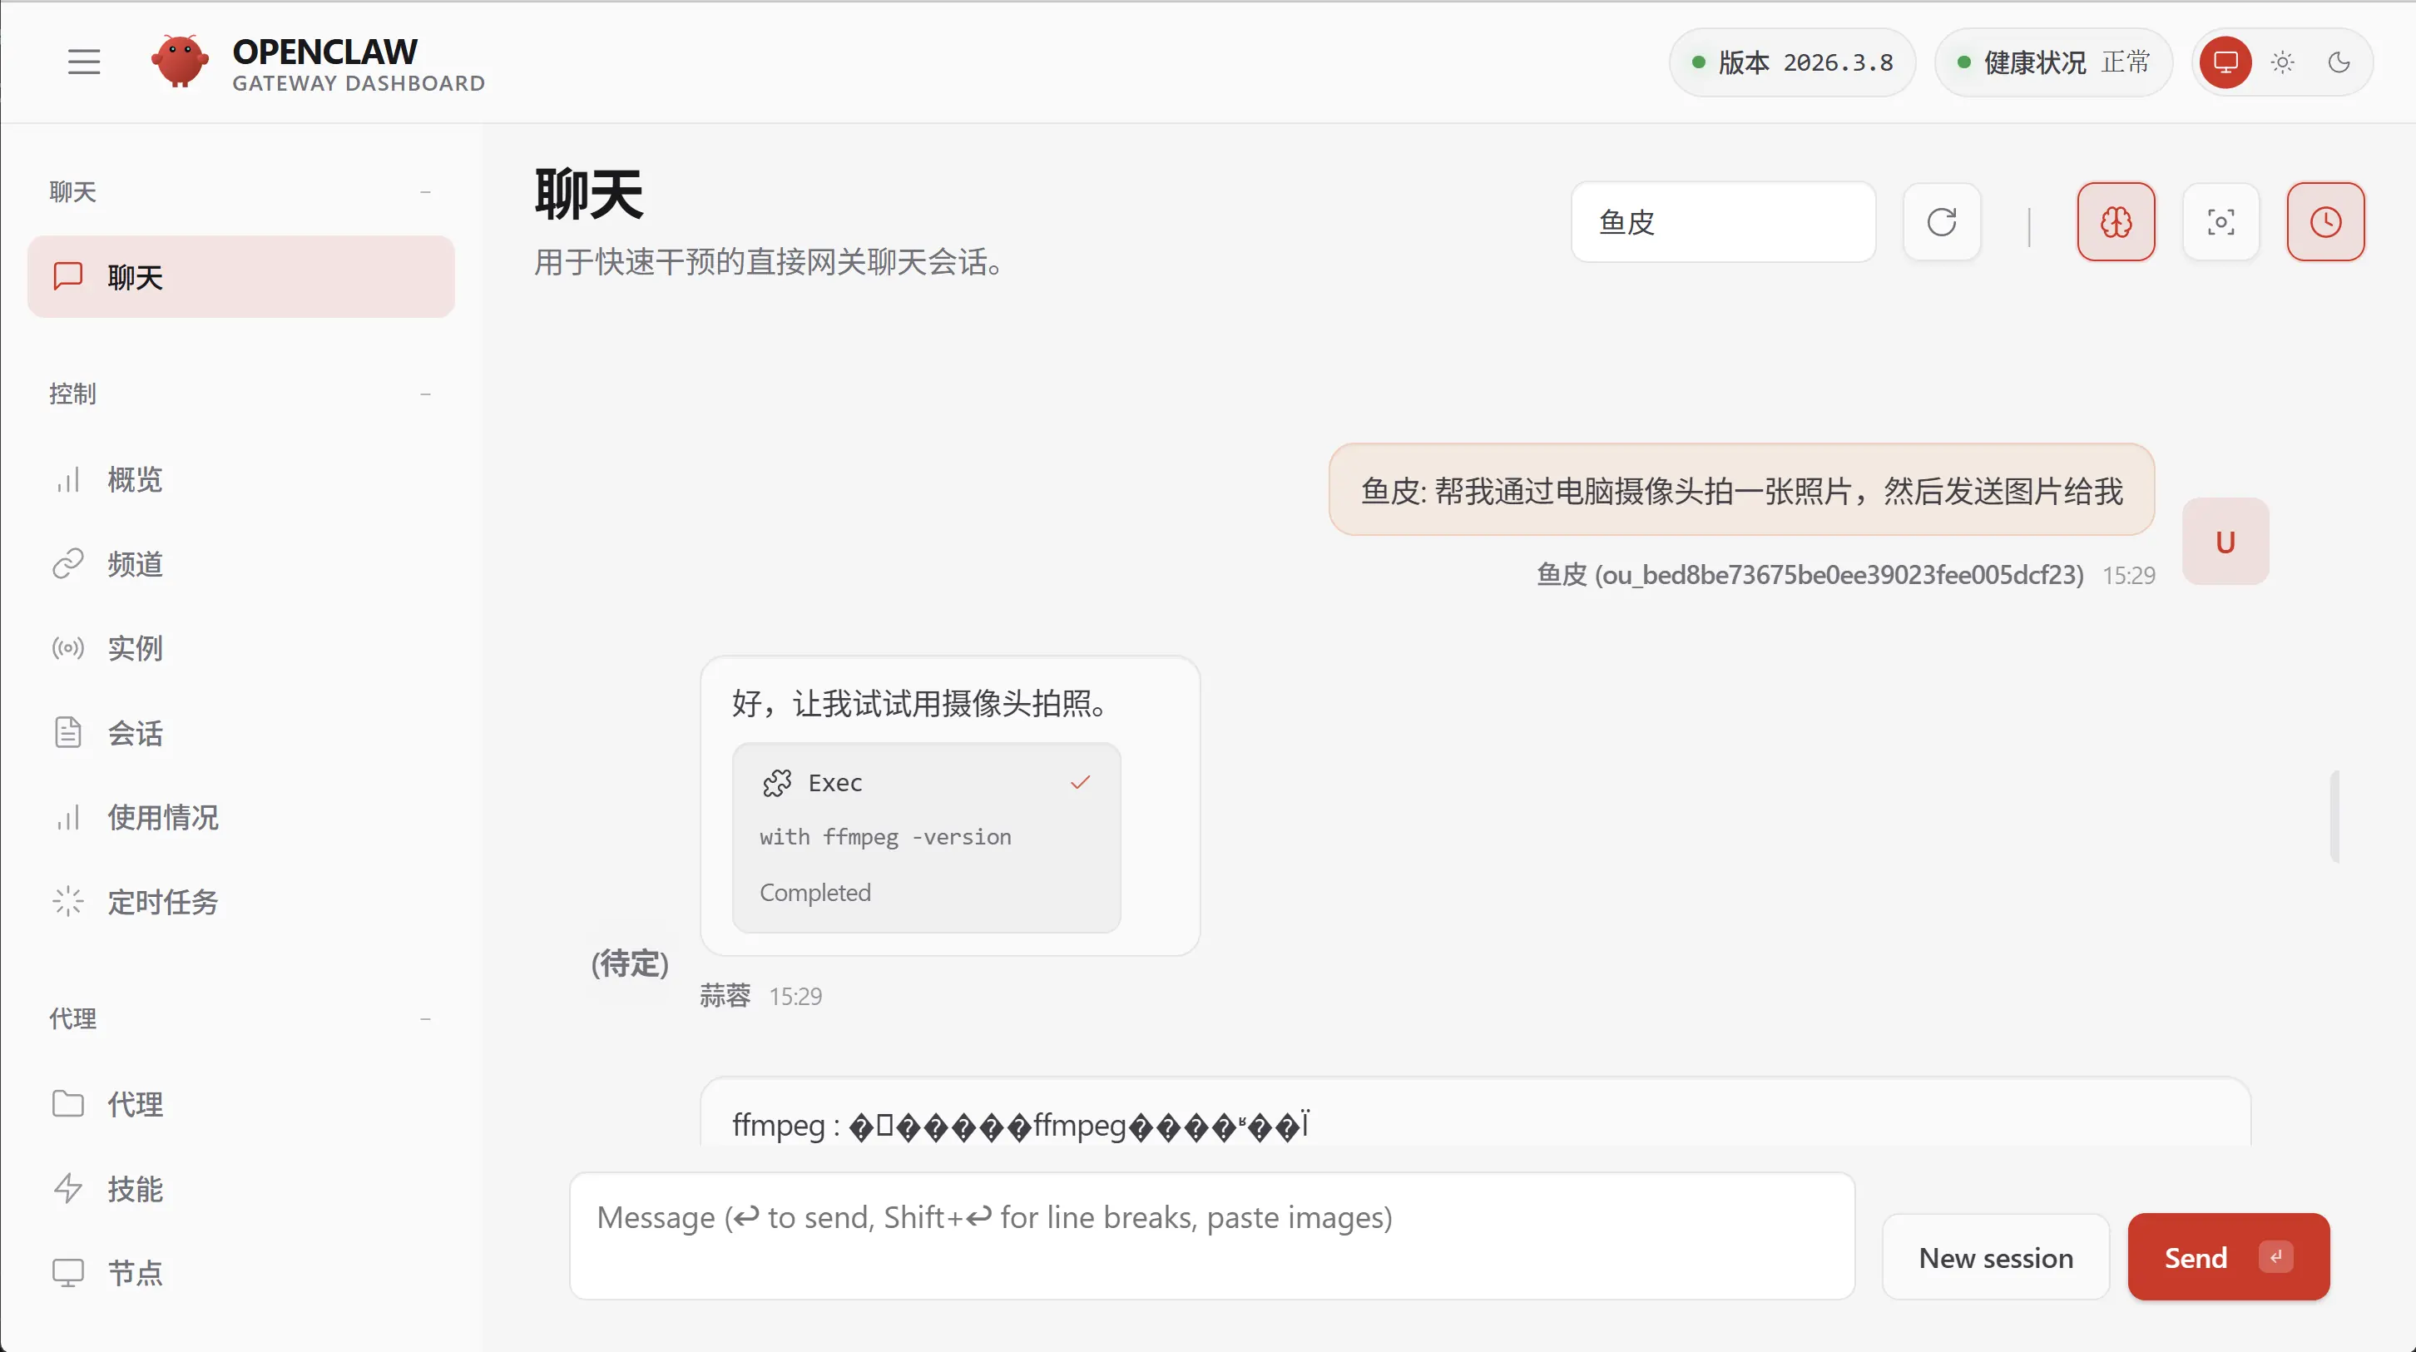Click the hamburger menu icon

point(83,62)
